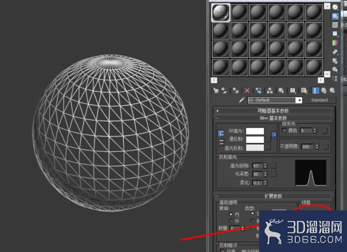Open the Material/Map Navigator icon
Screen dimensions: 347x252
(335, 78)
